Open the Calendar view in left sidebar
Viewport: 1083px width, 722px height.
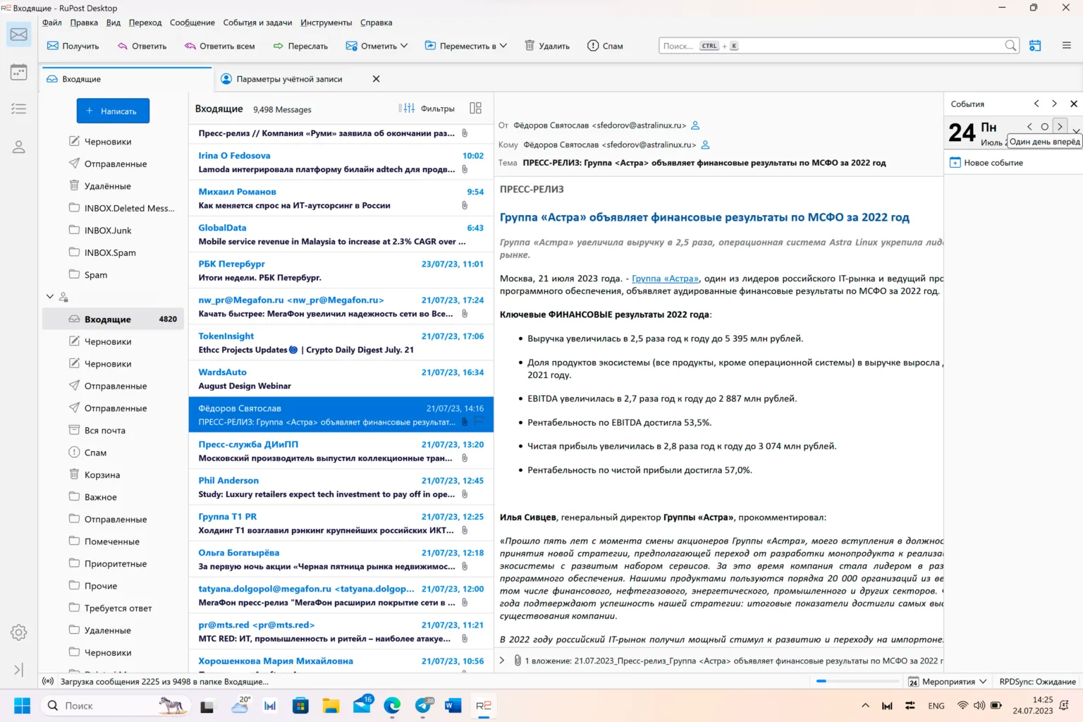(19, 72)
